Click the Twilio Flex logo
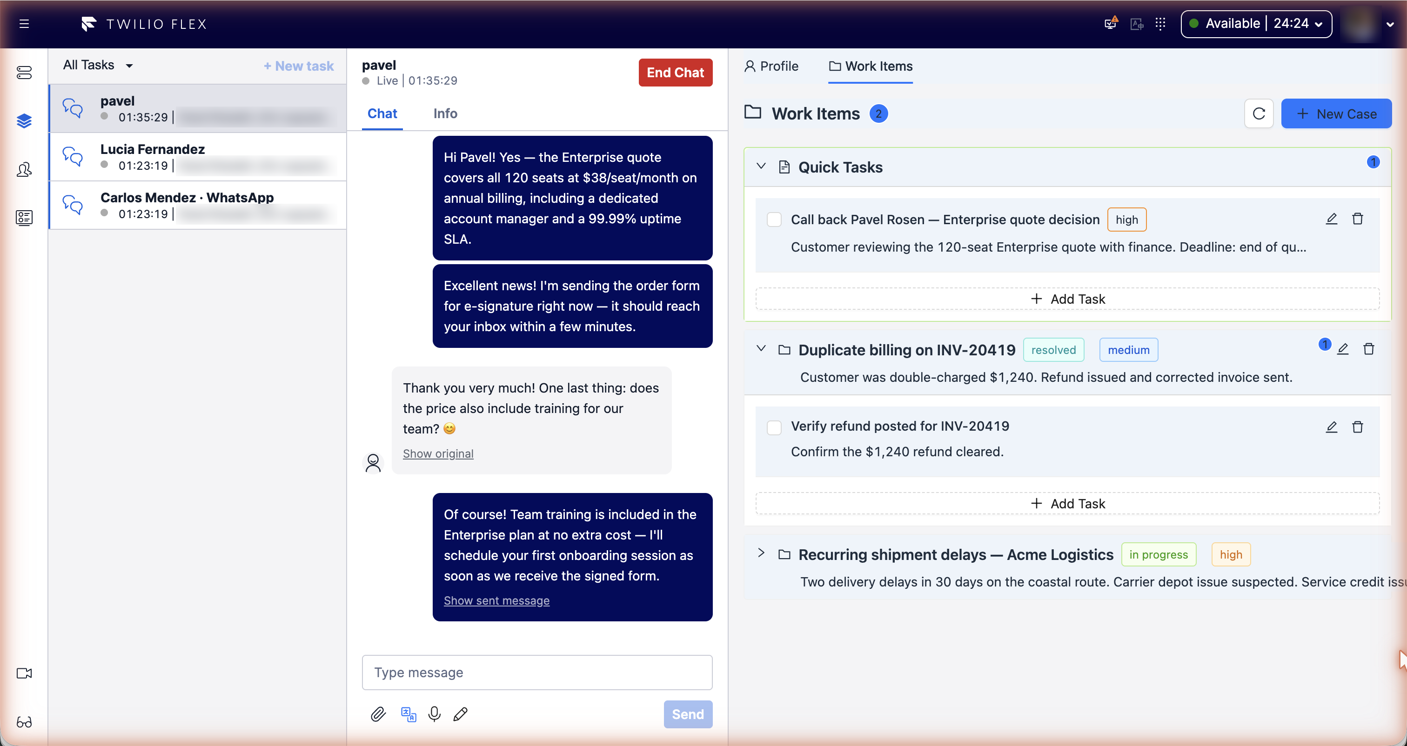 point(144,24)
